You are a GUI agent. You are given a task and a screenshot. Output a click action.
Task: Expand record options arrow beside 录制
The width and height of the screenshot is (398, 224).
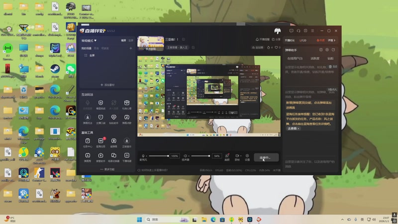point(240,156)
